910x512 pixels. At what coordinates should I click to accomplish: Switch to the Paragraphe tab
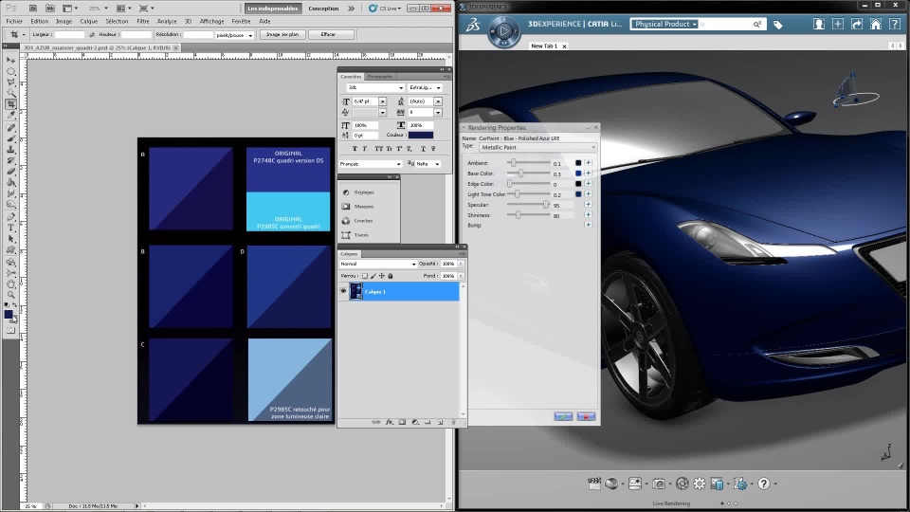pyautogui.click(x=380, y=76)
